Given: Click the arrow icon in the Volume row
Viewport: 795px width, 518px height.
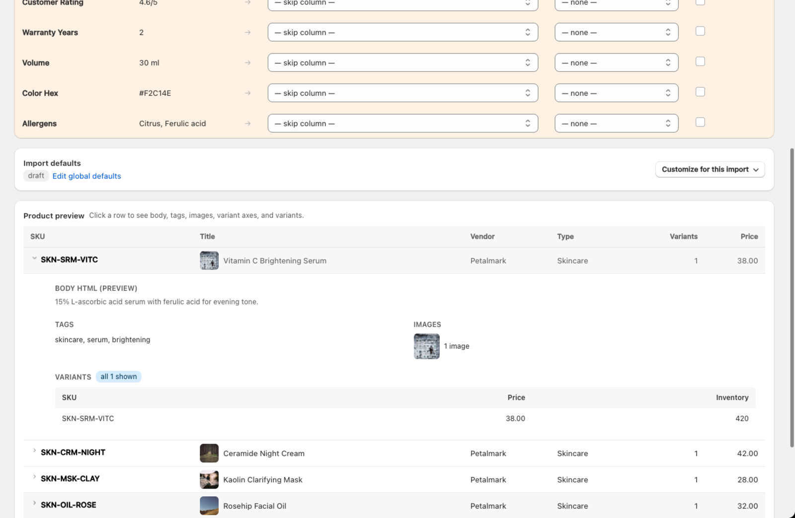Looking at the screenshot, I should pyautogui.click(x=247, y=63).
